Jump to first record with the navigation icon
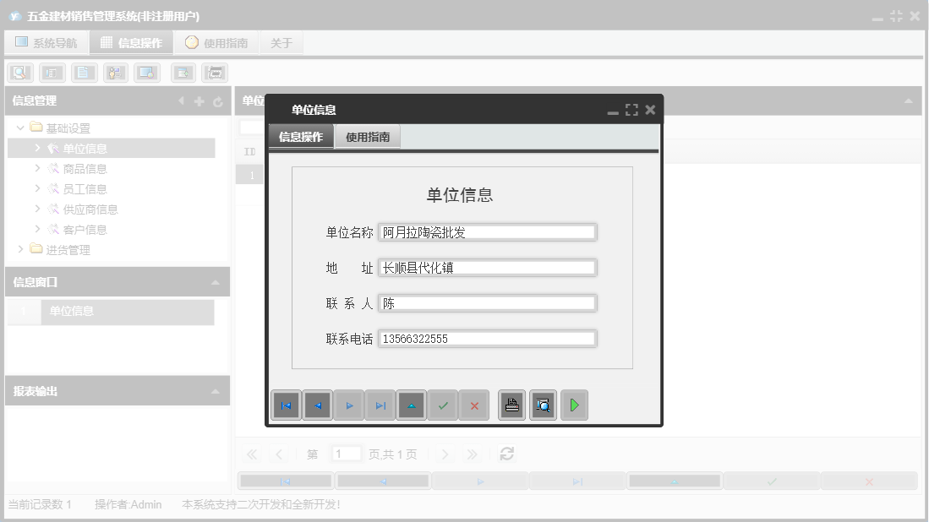 (286, 405)
